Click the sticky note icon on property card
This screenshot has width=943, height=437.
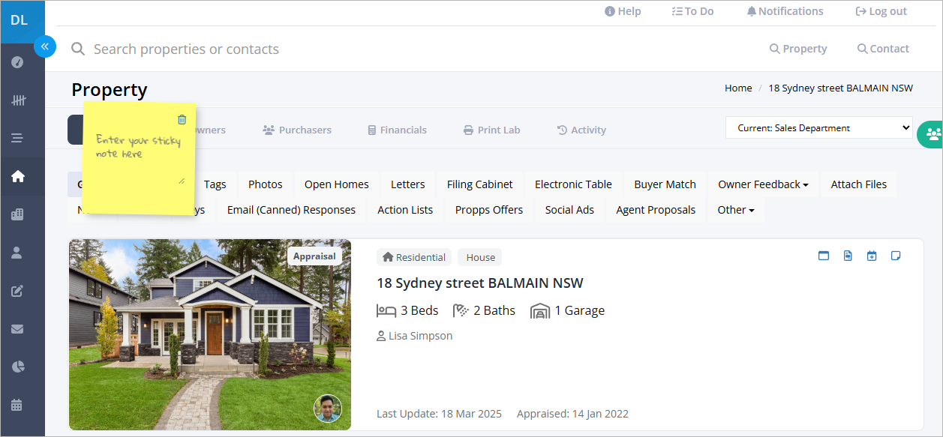click(x=895, y=256)
